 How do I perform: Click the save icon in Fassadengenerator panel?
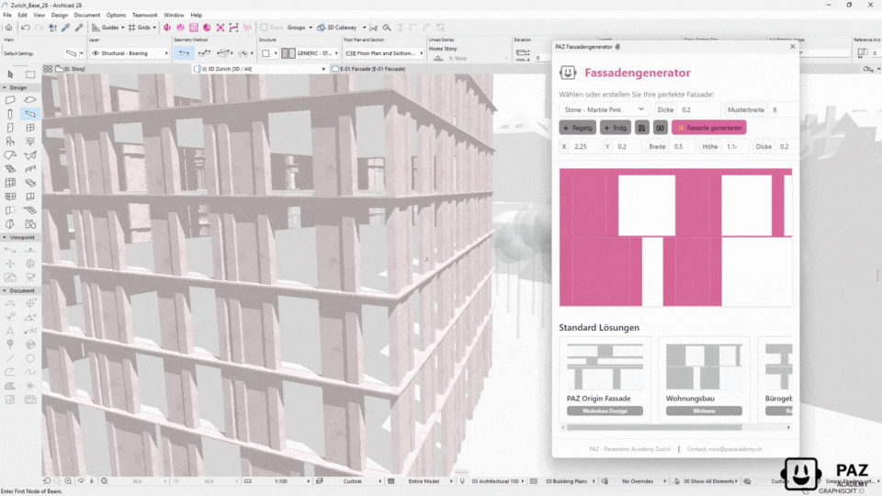point(642,128)
